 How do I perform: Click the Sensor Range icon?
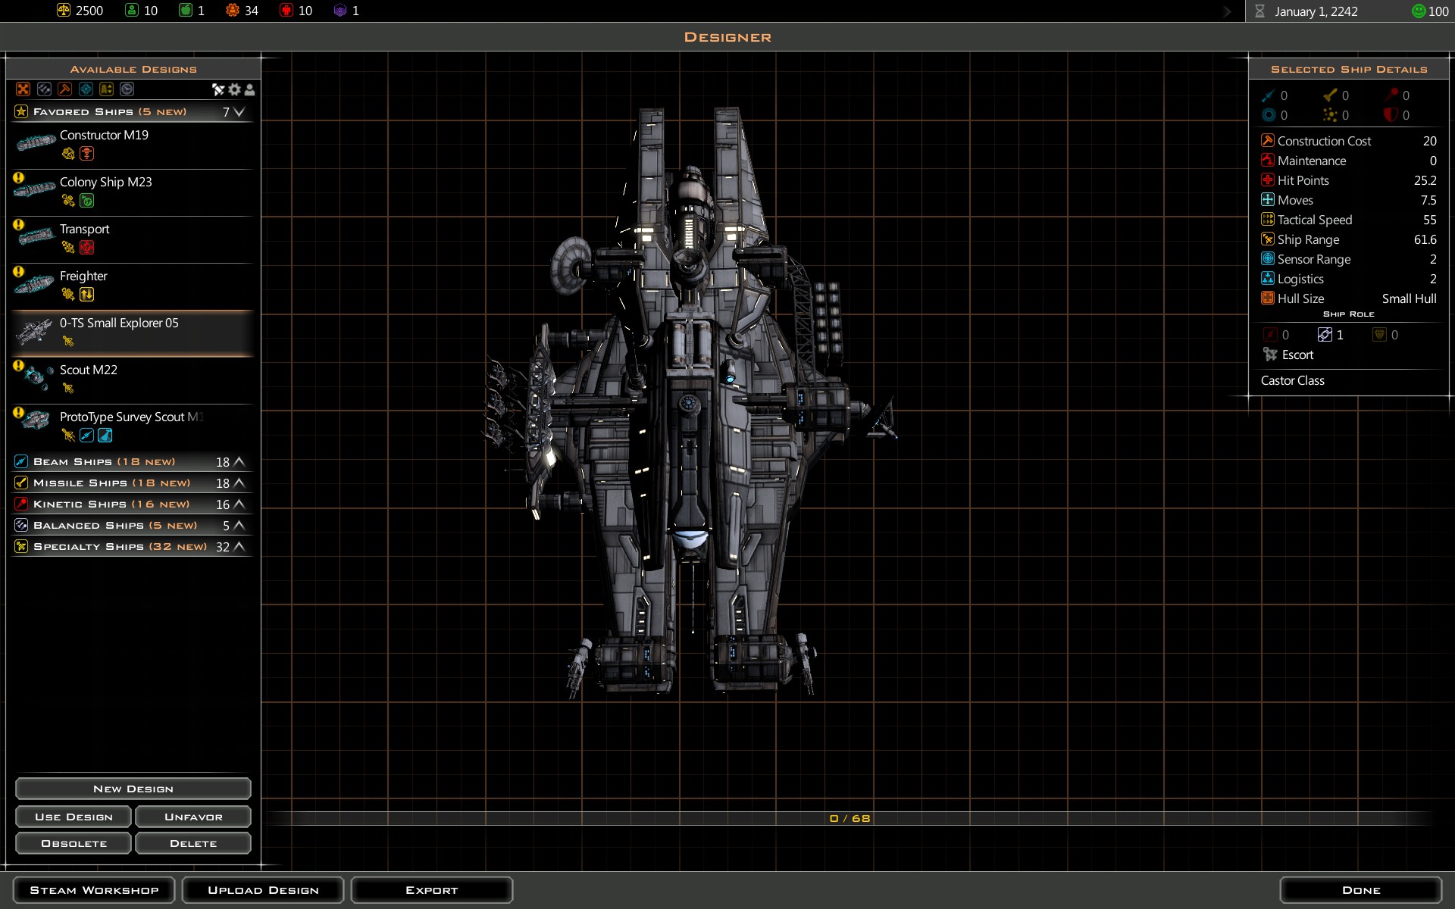point(1267,258)
